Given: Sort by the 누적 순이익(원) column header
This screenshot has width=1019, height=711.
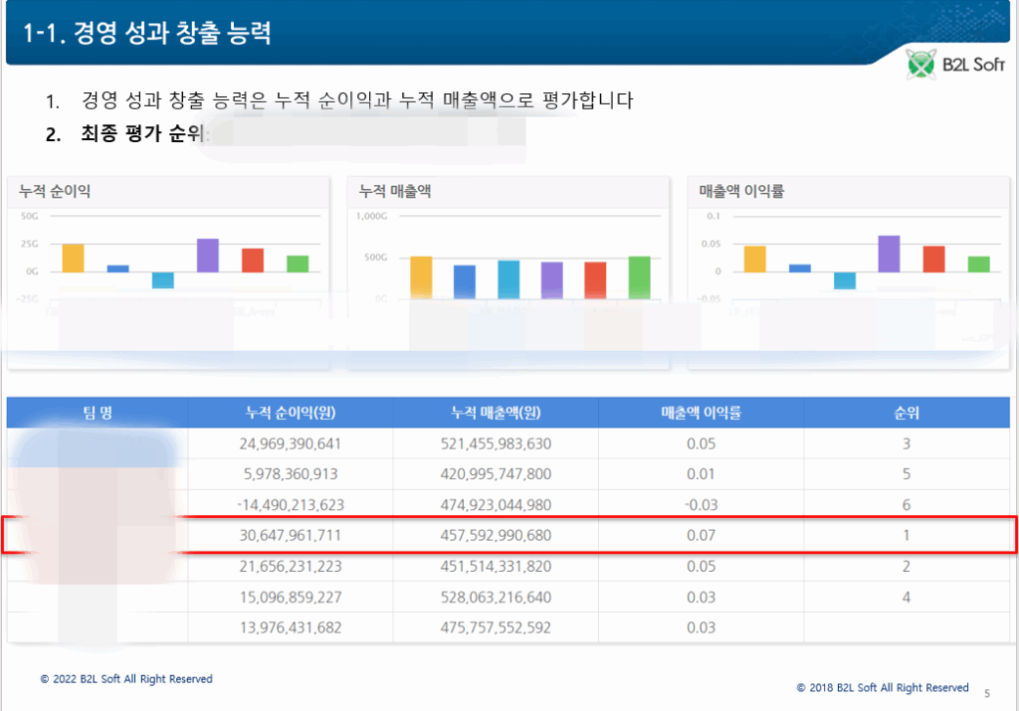Looking at the screenshot, I should point(291,414).
